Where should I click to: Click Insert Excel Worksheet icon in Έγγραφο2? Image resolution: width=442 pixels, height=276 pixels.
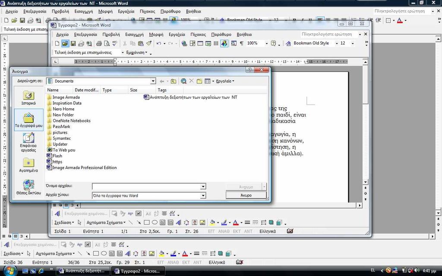(208, 44)
